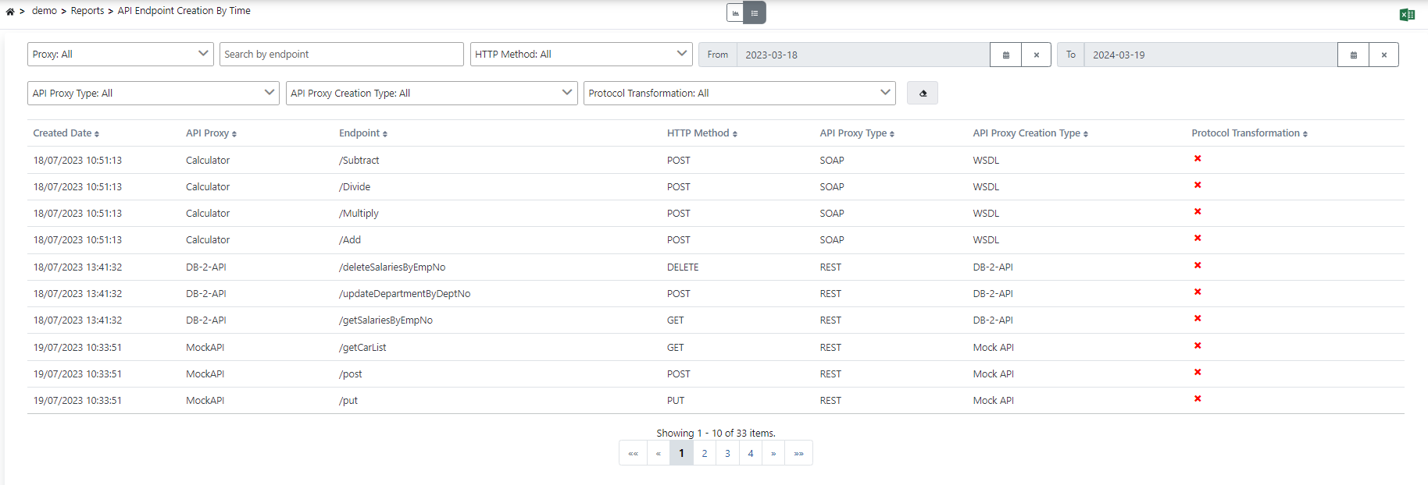Open the From date calendar picker
This screenshot has height=485, width=1428.
click(1005, 55)
